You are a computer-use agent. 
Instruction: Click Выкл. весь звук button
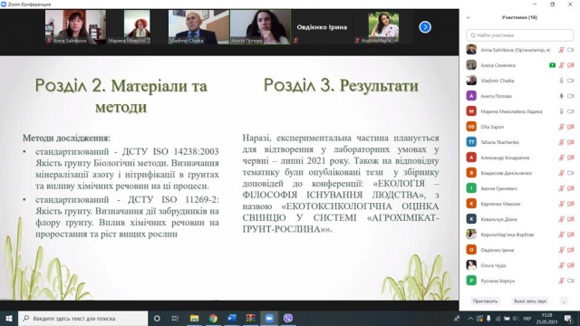(x=529, y=302)
